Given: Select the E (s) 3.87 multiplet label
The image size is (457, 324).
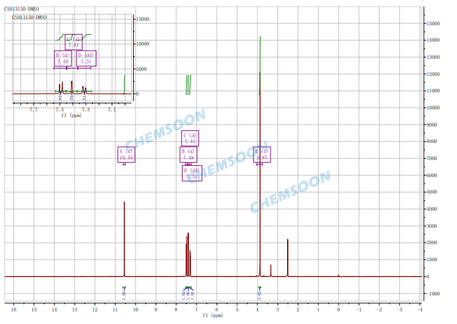Looking at the screenshot, I should pyautogui.click(x=262, y=154).
